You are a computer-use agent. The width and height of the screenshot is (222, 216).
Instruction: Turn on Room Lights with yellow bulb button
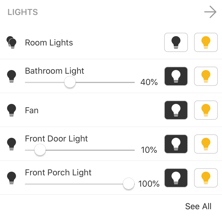206,42
